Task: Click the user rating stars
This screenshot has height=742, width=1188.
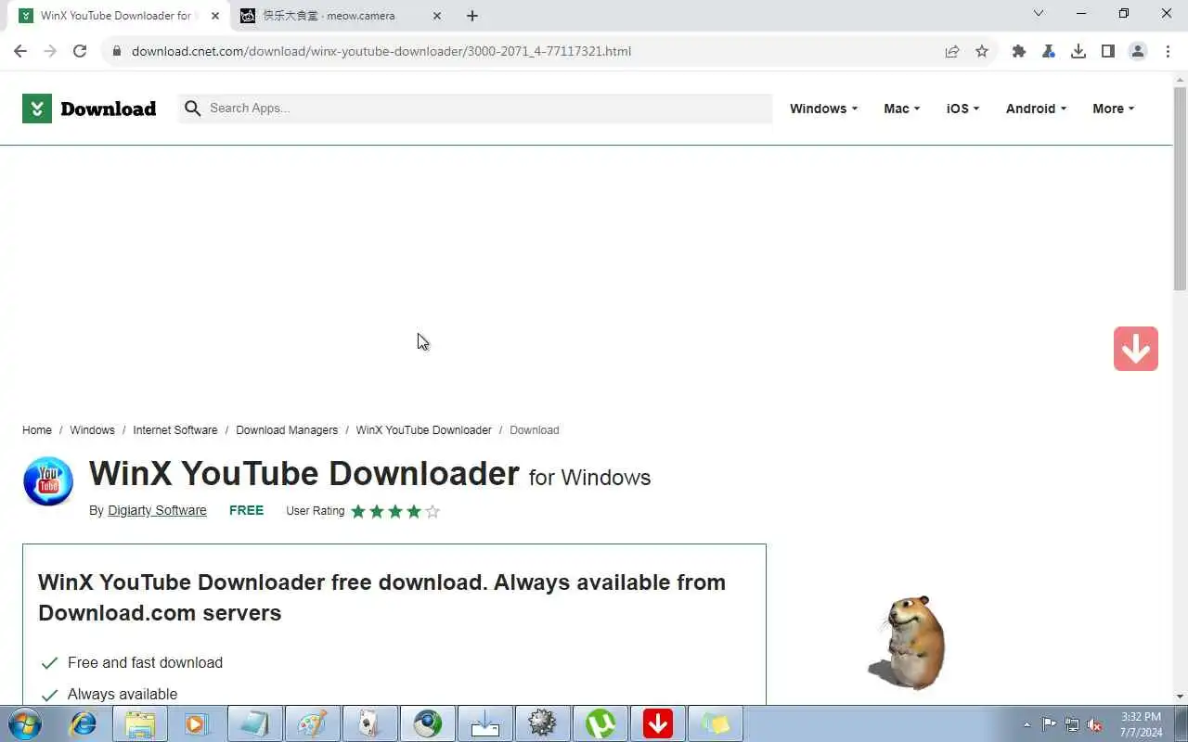Action: [395, 511]
